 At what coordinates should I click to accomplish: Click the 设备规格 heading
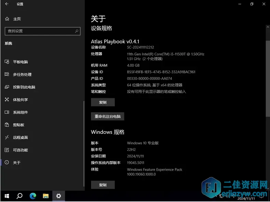[x=102, y=28]
